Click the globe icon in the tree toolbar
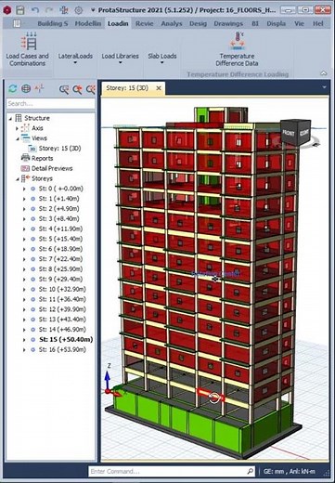This screenshot has width=335, height=483. coord(26,88)
